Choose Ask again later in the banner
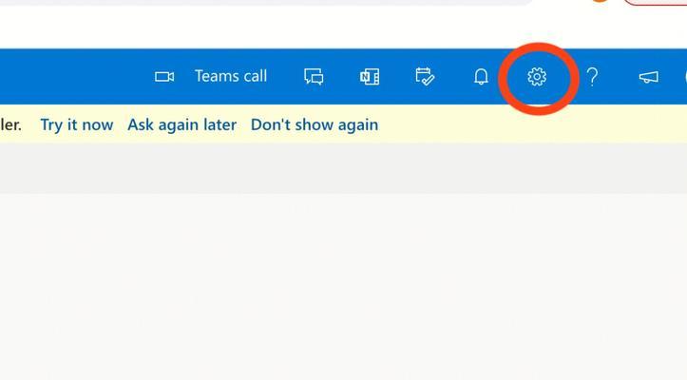The image size is (687, 380). [181, 124]
